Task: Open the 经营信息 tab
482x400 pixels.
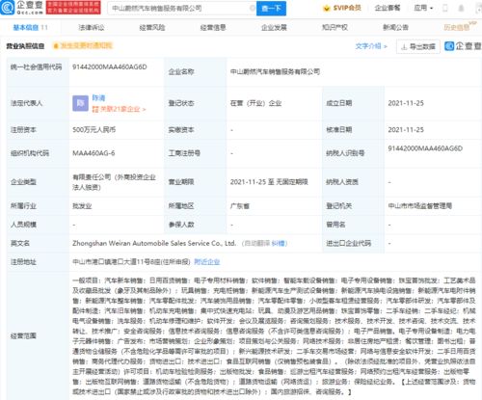Action: click(213, 28)
